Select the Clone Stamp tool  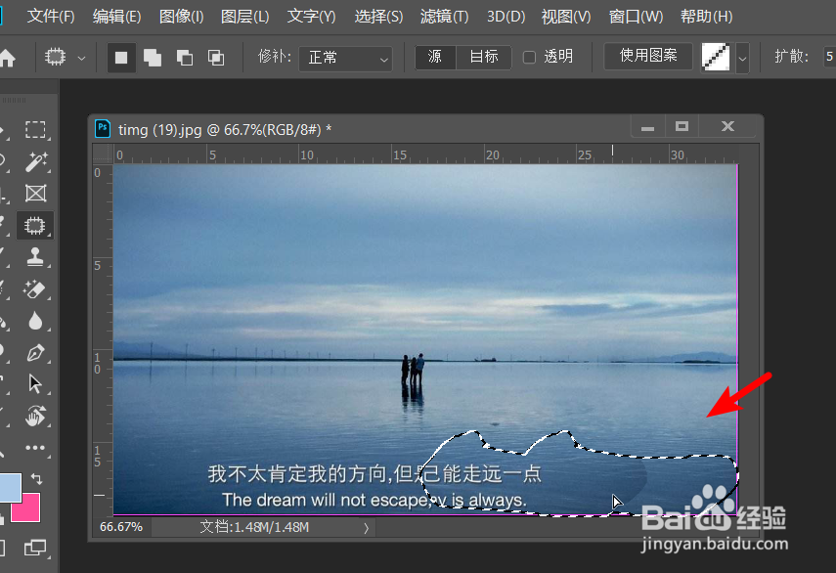tap(35, 256)
